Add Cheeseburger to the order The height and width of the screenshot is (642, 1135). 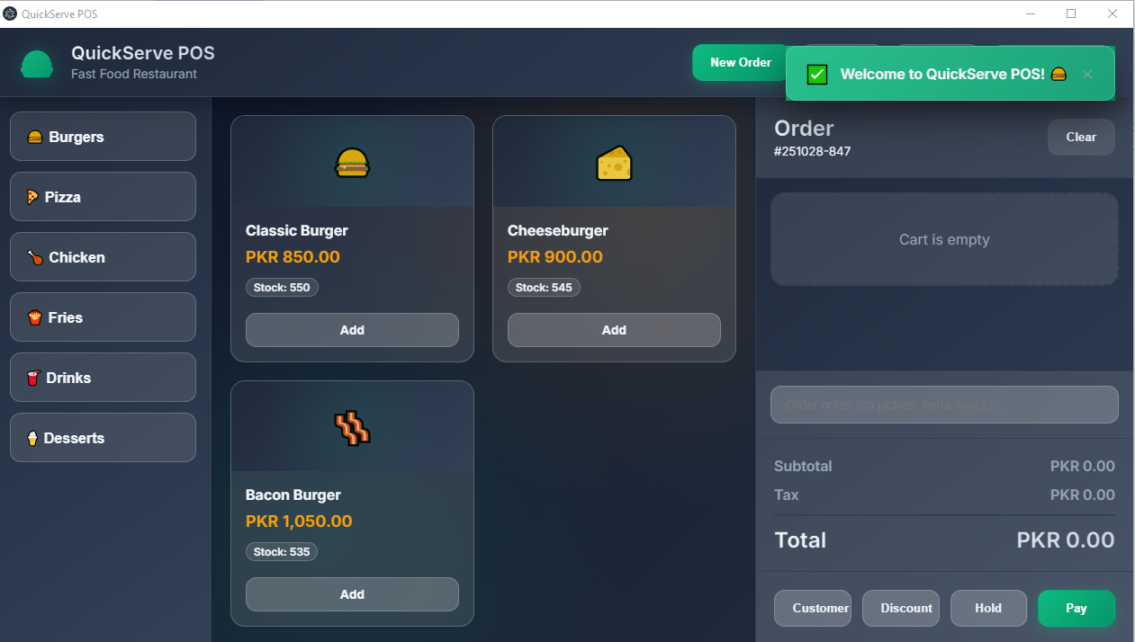[x=614, y=330]
